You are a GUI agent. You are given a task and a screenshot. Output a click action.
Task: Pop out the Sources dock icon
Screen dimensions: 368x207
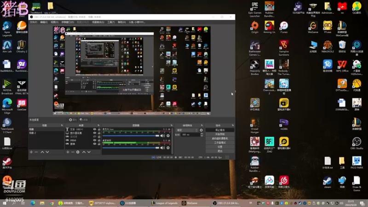tap(98, 125)
